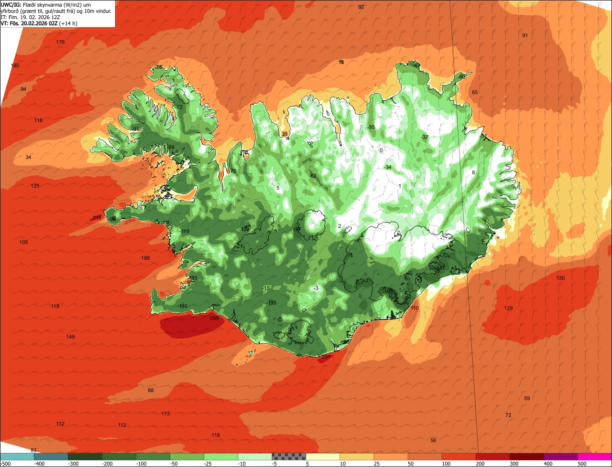Select the '75' value on the map
The image size is (612, 467).
click(233, 171)
